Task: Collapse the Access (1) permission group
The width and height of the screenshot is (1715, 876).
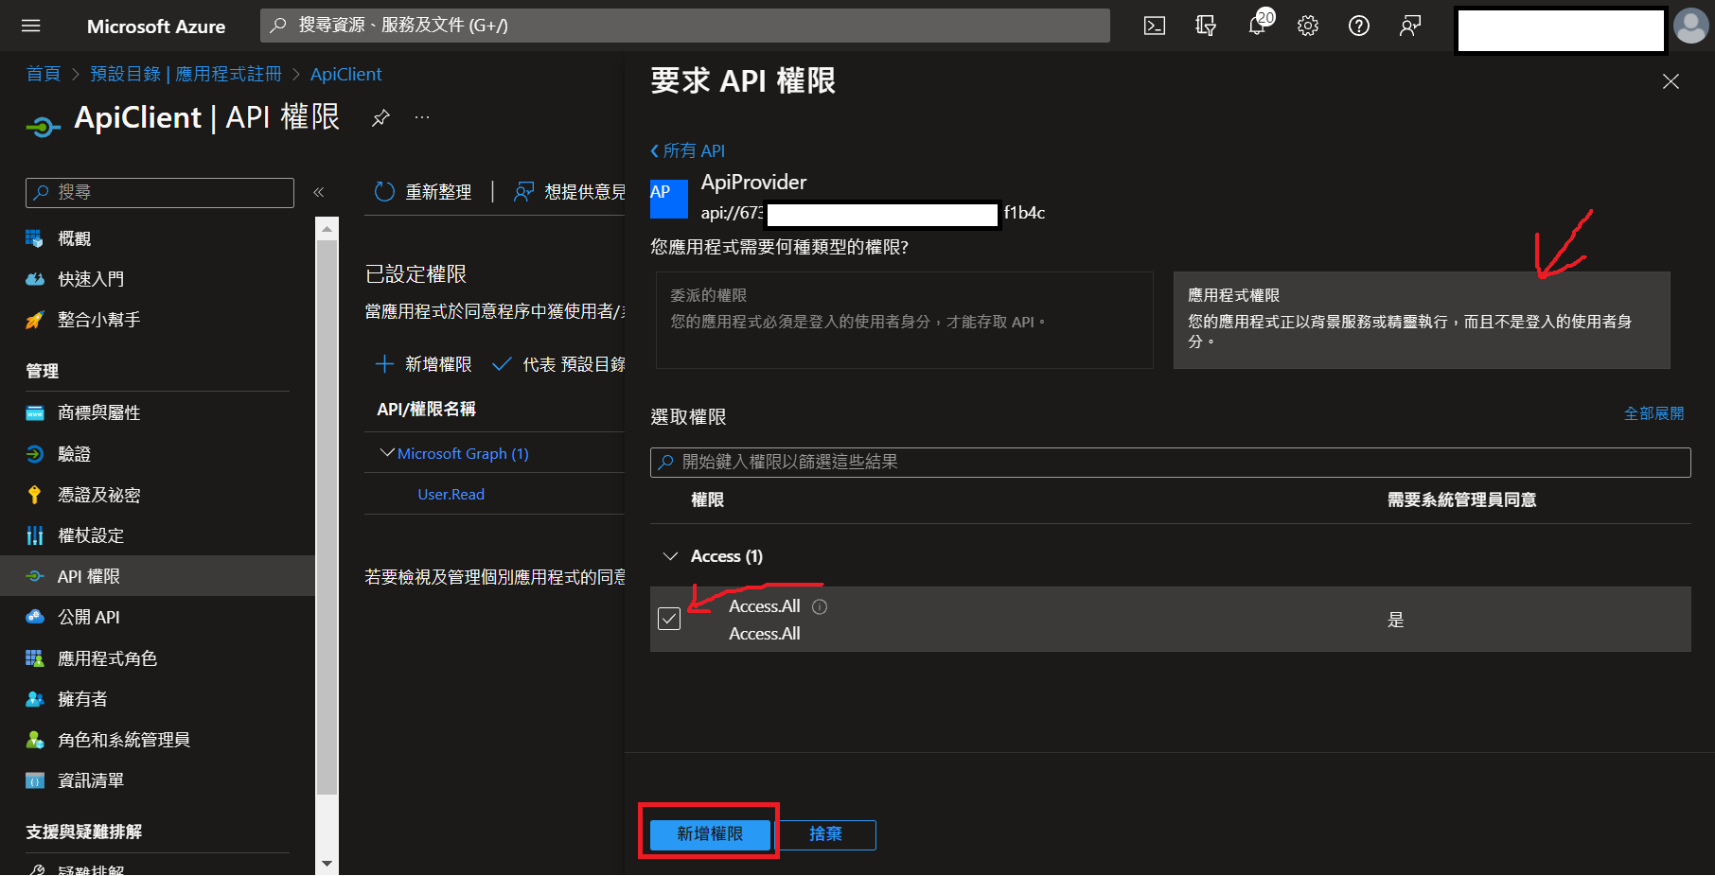Action: (x=671, y=556)
